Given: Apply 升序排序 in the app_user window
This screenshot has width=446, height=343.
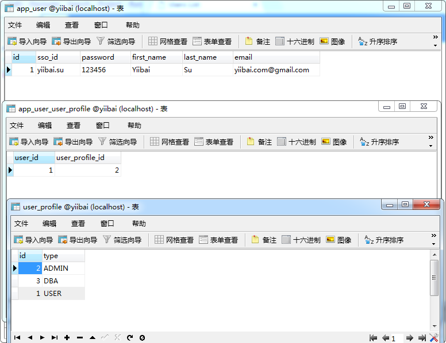Looking at the screenshot, I should (378, 41).
